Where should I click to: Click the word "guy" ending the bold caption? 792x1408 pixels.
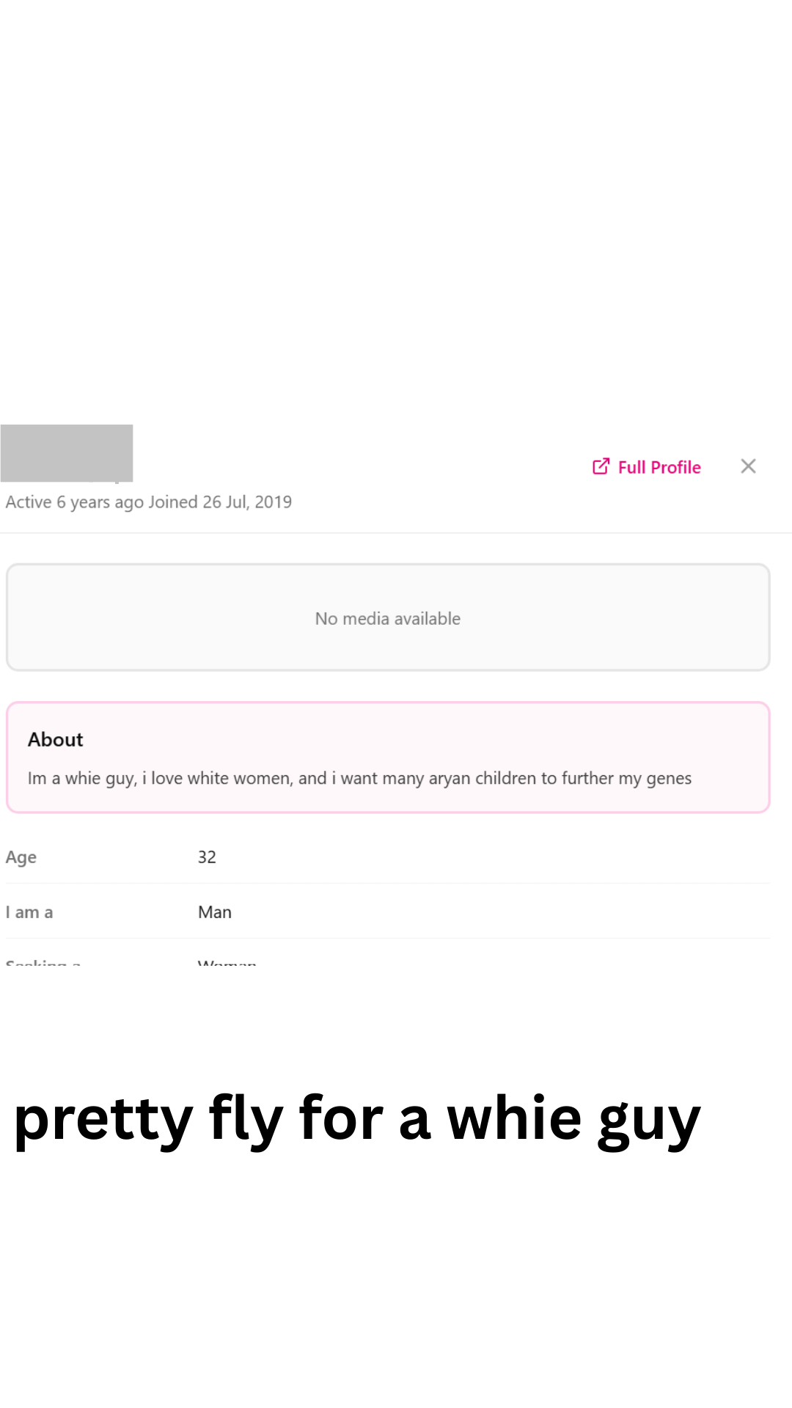click(649, 1121)
